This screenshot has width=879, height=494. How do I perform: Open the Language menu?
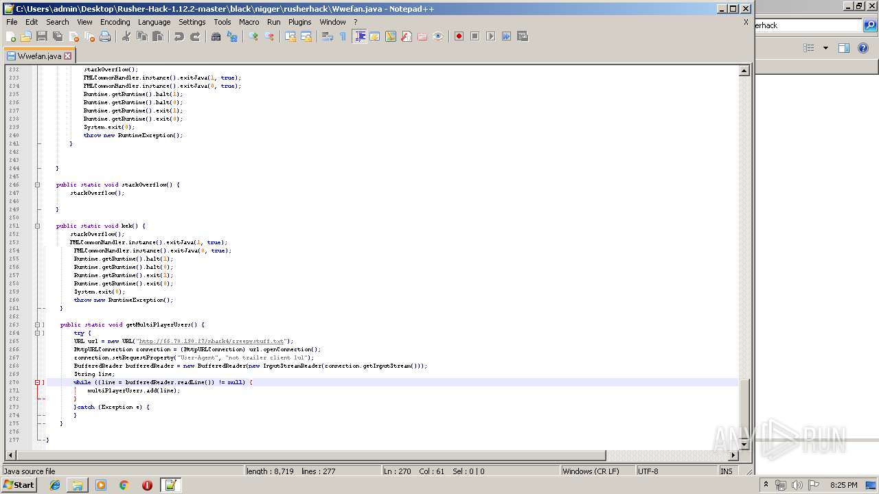tap(154, 22)
